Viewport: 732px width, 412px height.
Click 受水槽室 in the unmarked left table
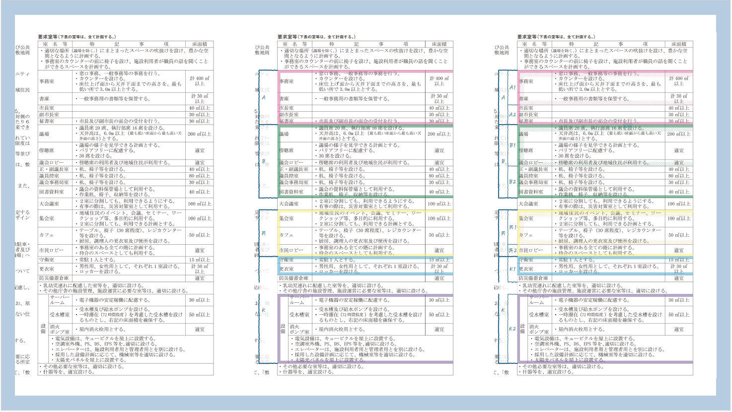(x=59, y=315)
